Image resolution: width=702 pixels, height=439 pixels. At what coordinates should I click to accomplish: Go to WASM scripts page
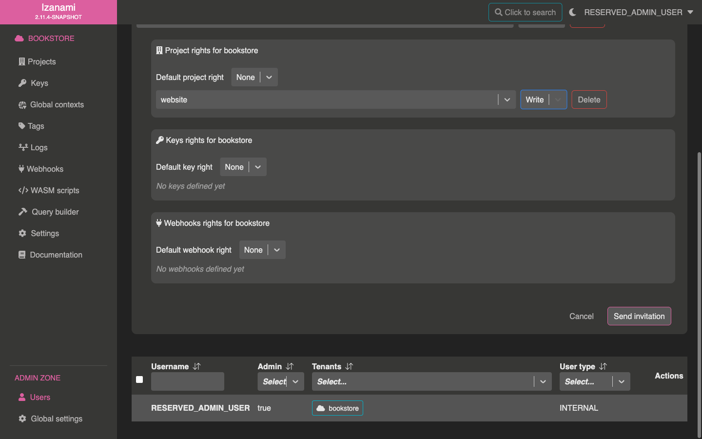pyautogui.click(x=55, y=191)
